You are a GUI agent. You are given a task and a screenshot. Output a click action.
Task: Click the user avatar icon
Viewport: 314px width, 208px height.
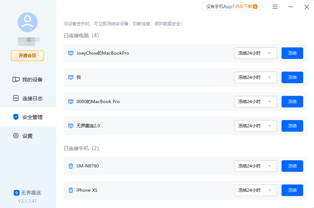[28, 22]
